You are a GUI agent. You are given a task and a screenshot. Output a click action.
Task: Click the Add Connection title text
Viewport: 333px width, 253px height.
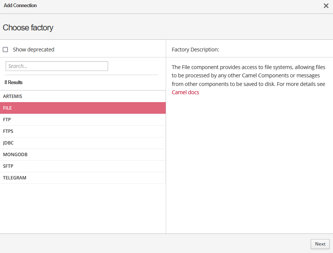(20, 5)
